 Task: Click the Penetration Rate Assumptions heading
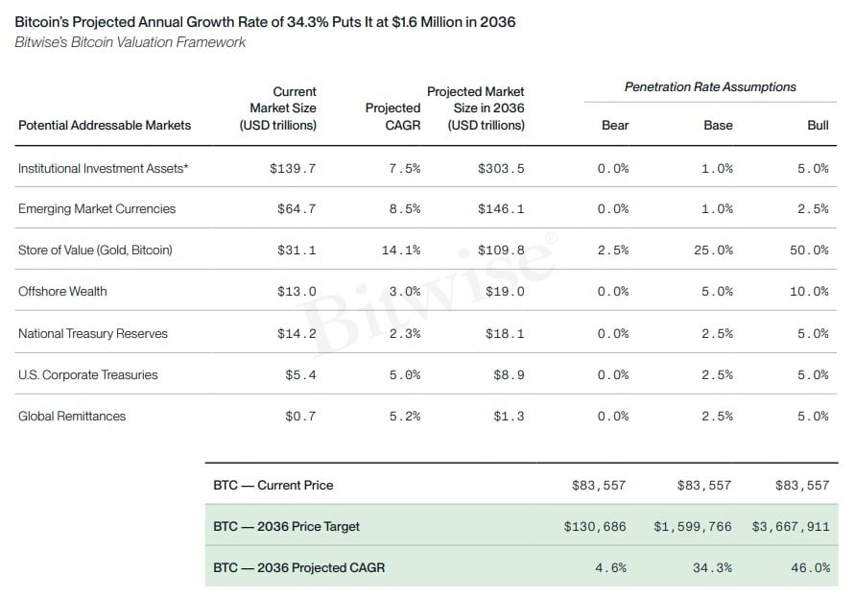pyautogui.click(x=710, y=87)
